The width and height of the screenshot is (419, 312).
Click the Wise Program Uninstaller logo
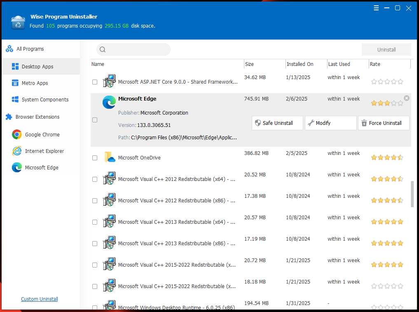click(x=18, y=22)
